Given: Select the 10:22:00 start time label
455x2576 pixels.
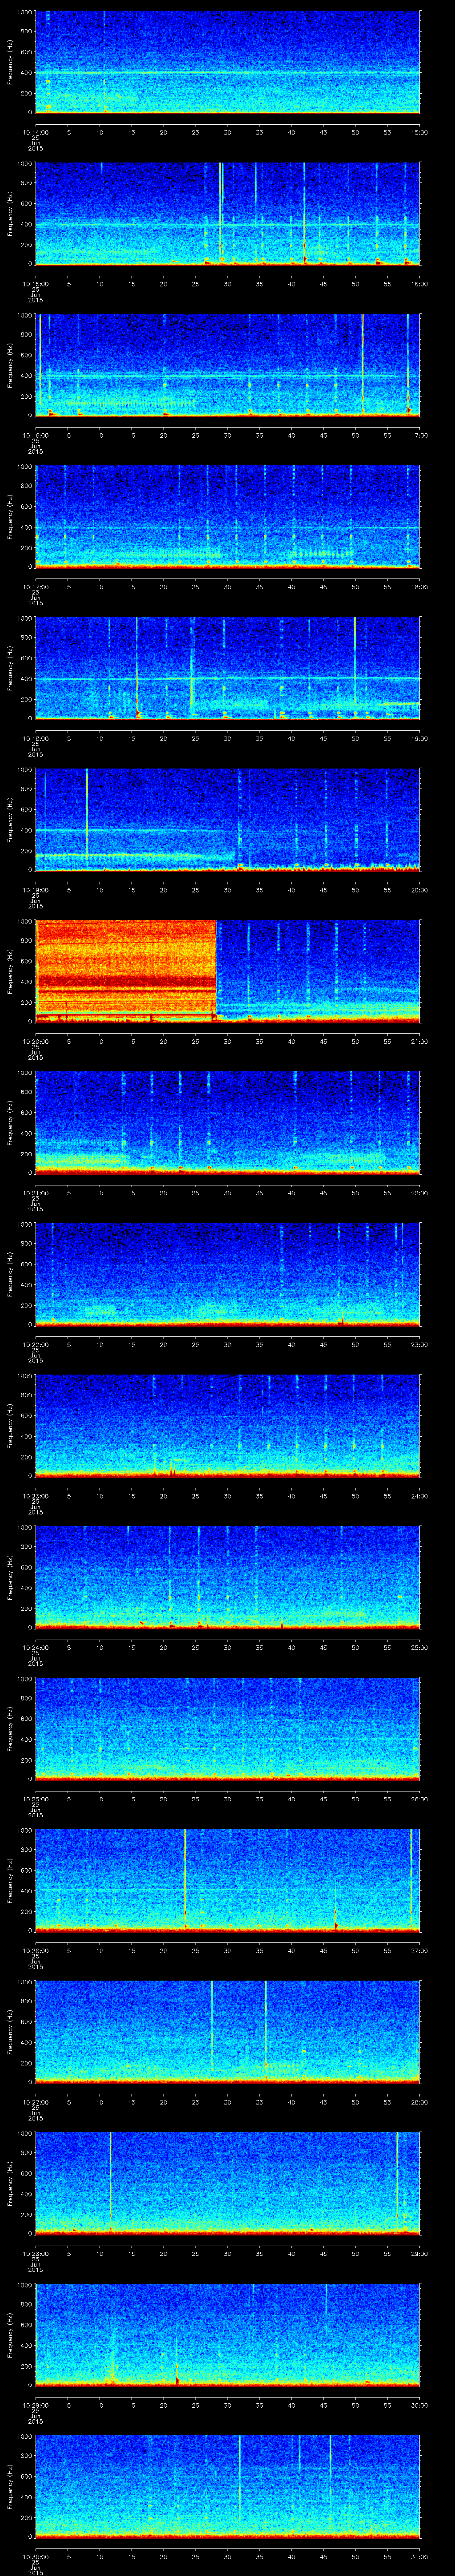Looking at the screenshot, I should (x=35, y=1344).
